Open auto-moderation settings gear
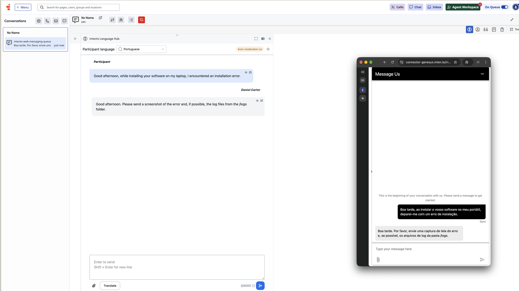Image resolution: width=519 pixels, height=291 pixels. pyautogui.click(x=268, y=49)
